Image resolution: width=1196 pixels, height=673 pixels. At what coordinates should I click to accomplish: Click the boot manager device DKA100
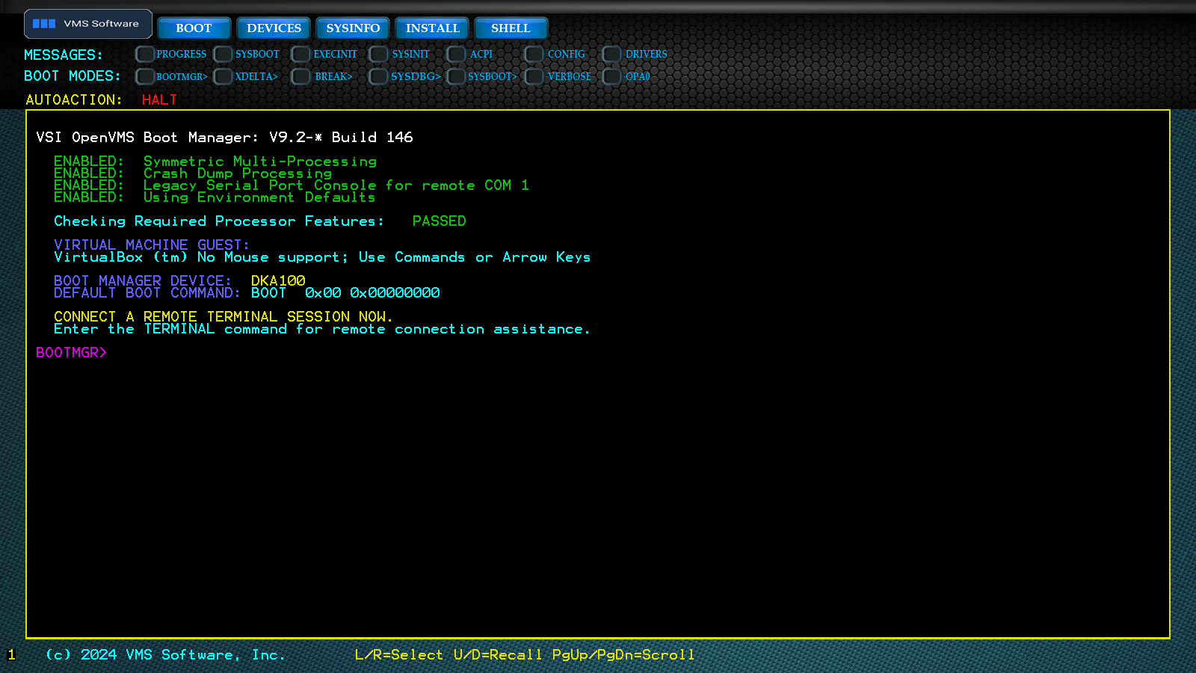pyautogui.click(x=278, y=280)
